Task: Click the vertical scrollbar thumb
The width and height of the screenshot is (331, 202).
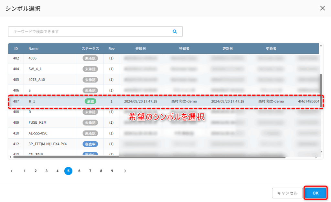Action: (x=321, y=90)
